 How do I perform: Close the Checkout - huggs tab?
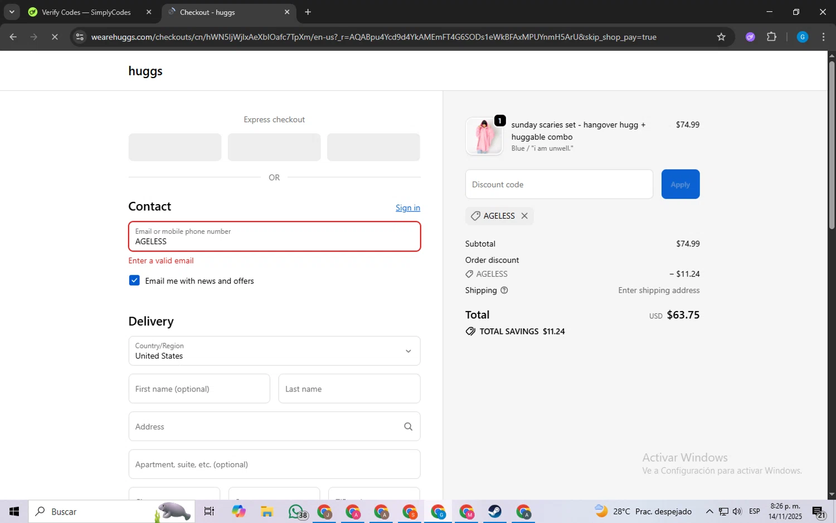pyautogui.click(x=287, y=12)
